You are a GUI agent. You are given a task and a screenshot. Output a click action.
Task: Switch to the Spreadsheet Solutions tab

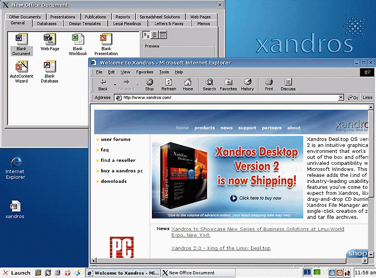pyautogui.click(x=159, y=17)
